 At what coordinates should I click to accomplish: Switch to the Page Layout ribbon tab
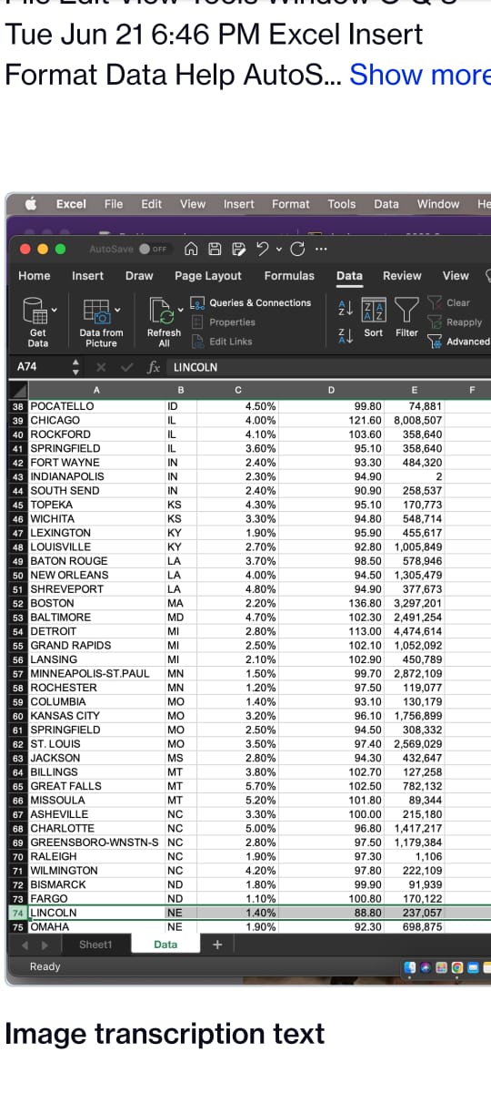pos(208,276)
